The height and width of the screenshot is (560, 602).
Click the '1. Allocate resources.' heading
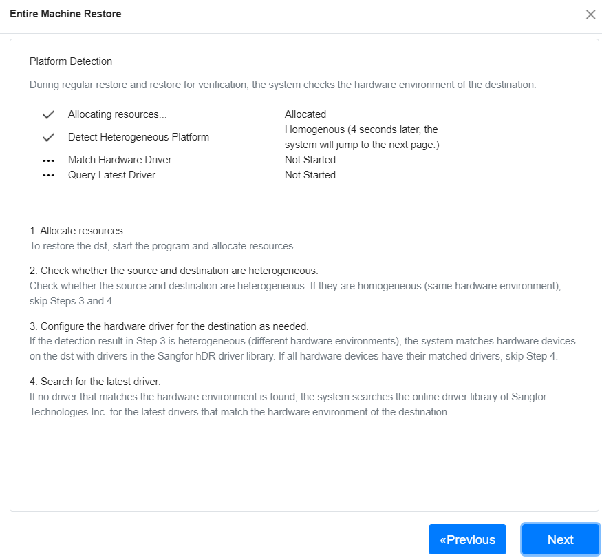77,231
